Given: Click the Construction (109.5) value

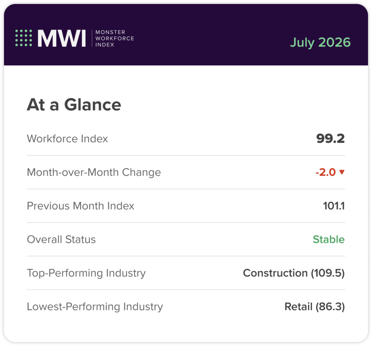Looking at the screenshot, I should (294, 273).
